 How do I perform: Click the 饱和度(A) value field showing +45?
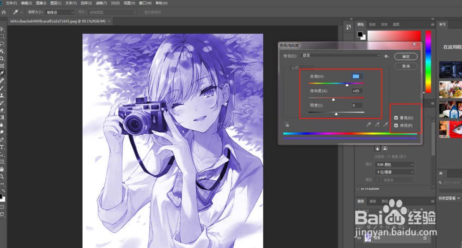tap(357, 91)
